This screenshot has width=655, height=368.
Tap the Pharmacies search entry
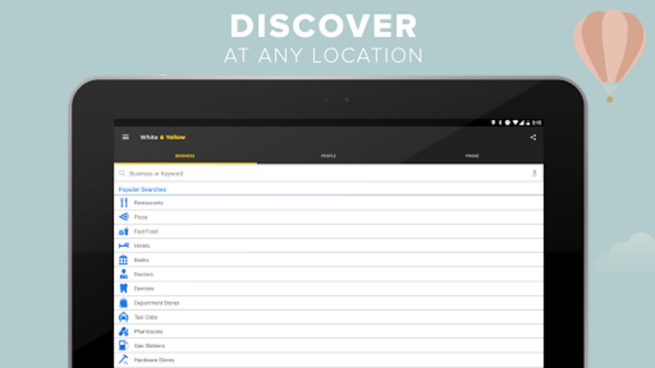329,331
